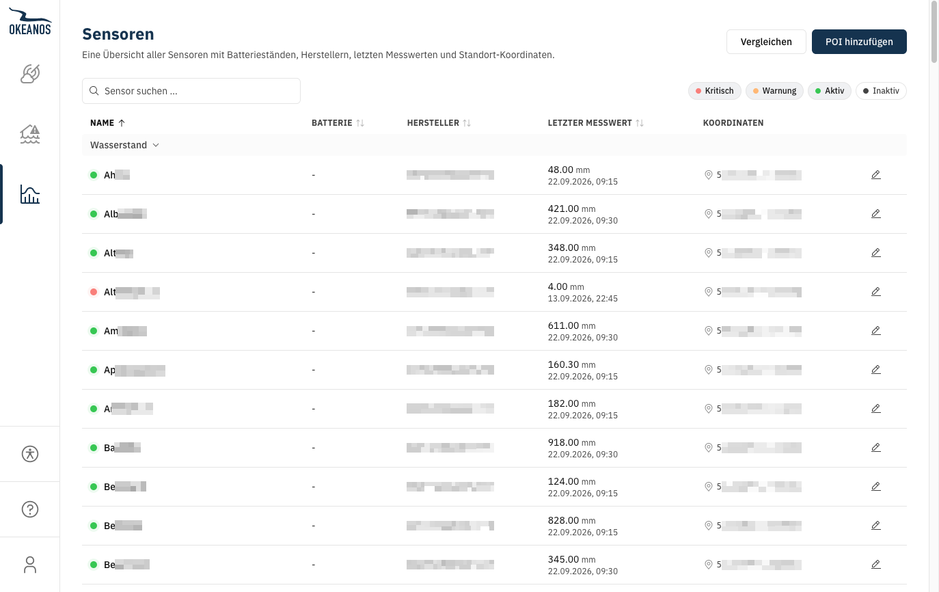Edit the sensor with 345.00 mm reading
Screen dimensions: 939x592
pos(876,565)
